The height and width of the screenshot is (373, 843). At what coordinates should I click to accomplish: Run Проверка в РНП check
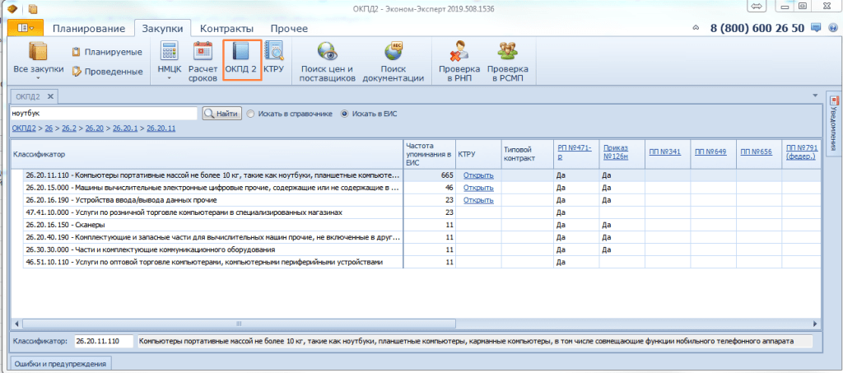tap(459, 61)
